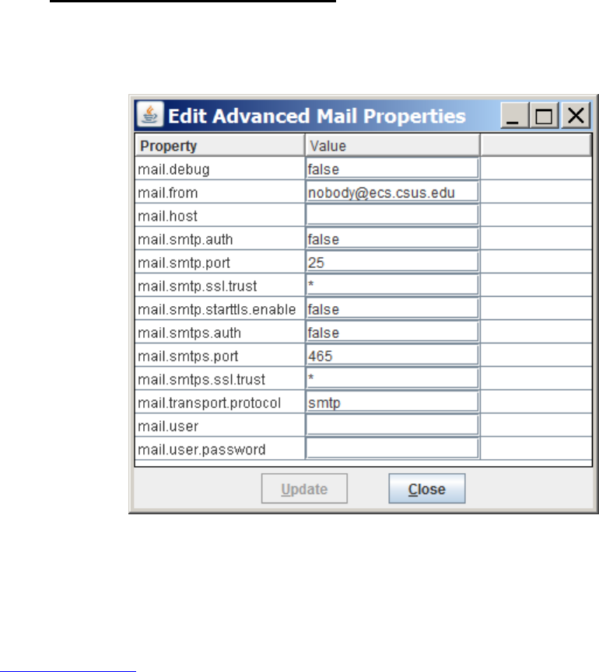Click the Java icon in title bar
Image resolution: width=599 pixels, height=672 pixels.
point(149,115)
